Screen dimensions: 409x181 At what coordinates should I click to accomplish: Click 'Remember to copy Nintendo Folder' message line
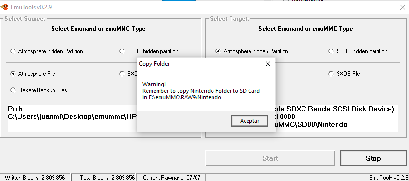tap(201, 91)
